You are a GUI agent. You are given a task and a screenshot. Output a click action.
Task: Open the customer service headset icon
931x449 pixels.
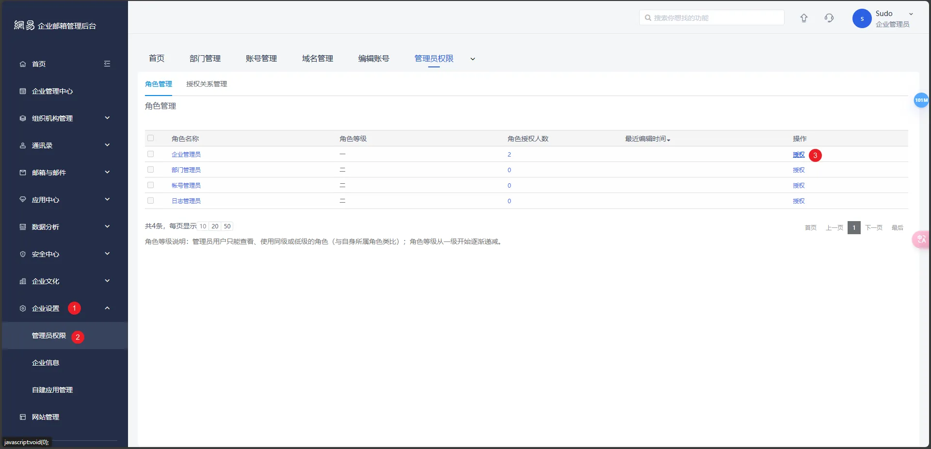[x=829, y=18]
